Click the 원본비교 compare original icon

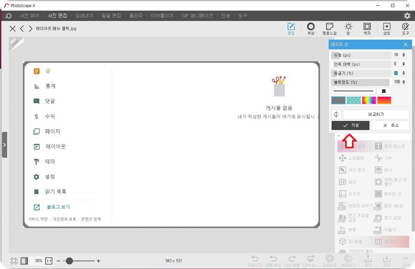coord(330,261)
